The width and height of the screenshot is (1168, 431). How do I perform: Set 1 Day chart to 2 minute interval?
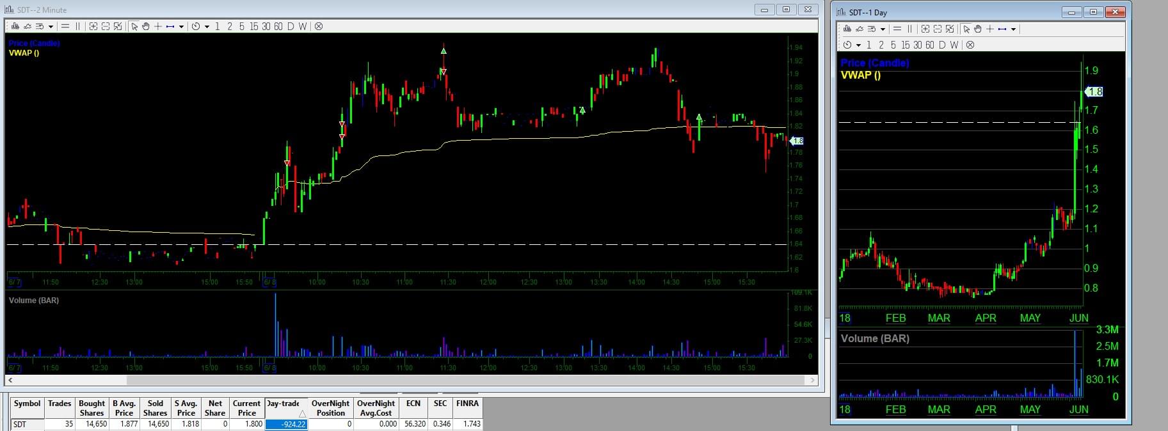881,45
